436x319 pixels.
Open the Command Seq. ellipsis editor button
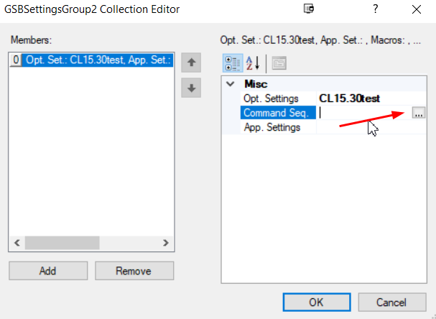[419, 113]
